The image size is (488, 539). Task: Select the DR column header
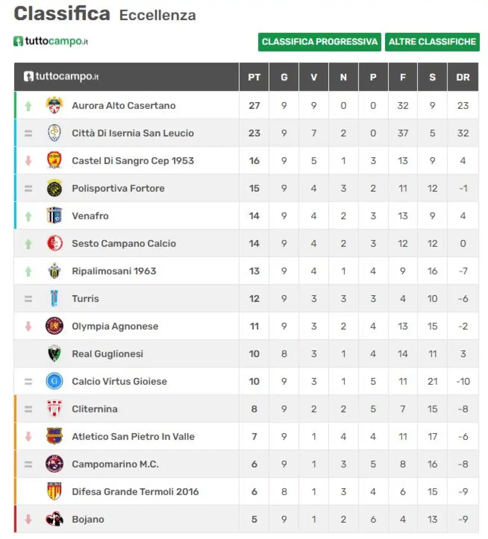463,77
